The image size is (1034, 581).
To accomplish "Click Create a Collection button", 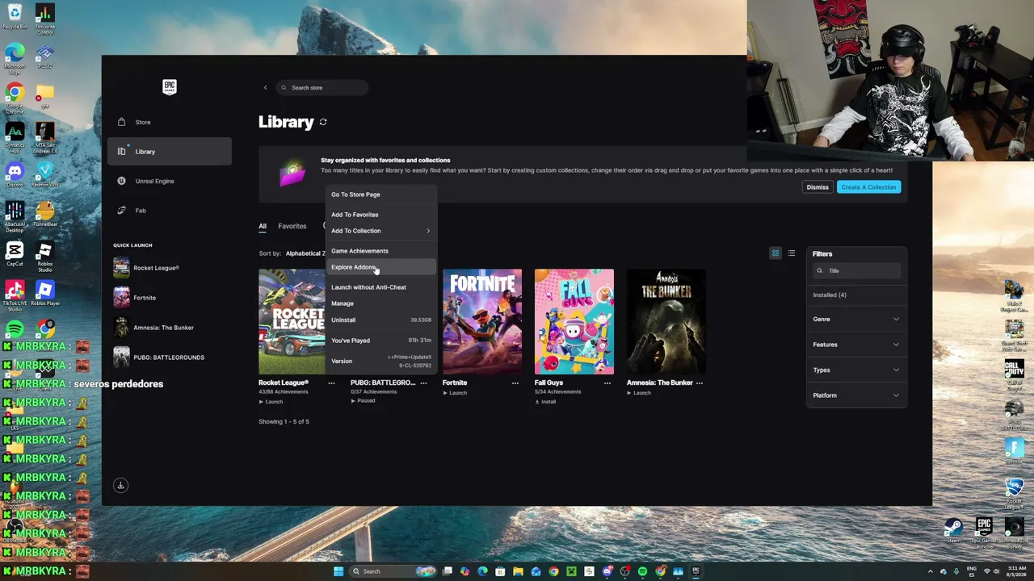I will (x=868, y=187).
